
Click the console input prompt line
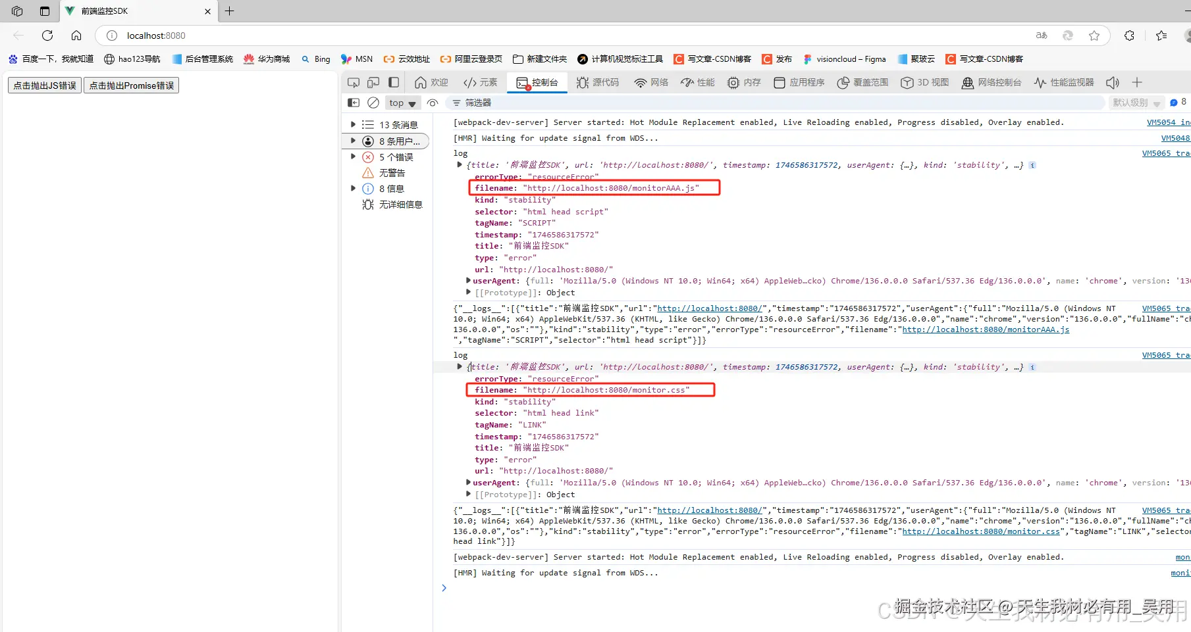coord(816,588)
